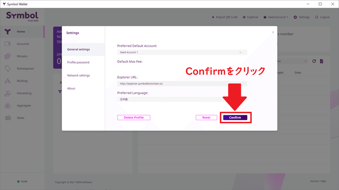Click the refresh transactions icon

tap(314, 61)
